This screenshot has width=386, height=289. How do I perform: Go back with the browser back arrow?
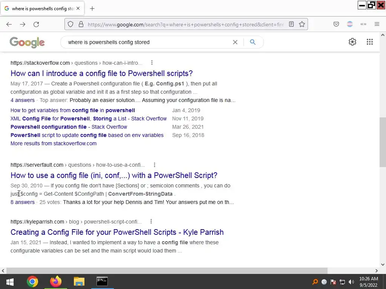9,24
